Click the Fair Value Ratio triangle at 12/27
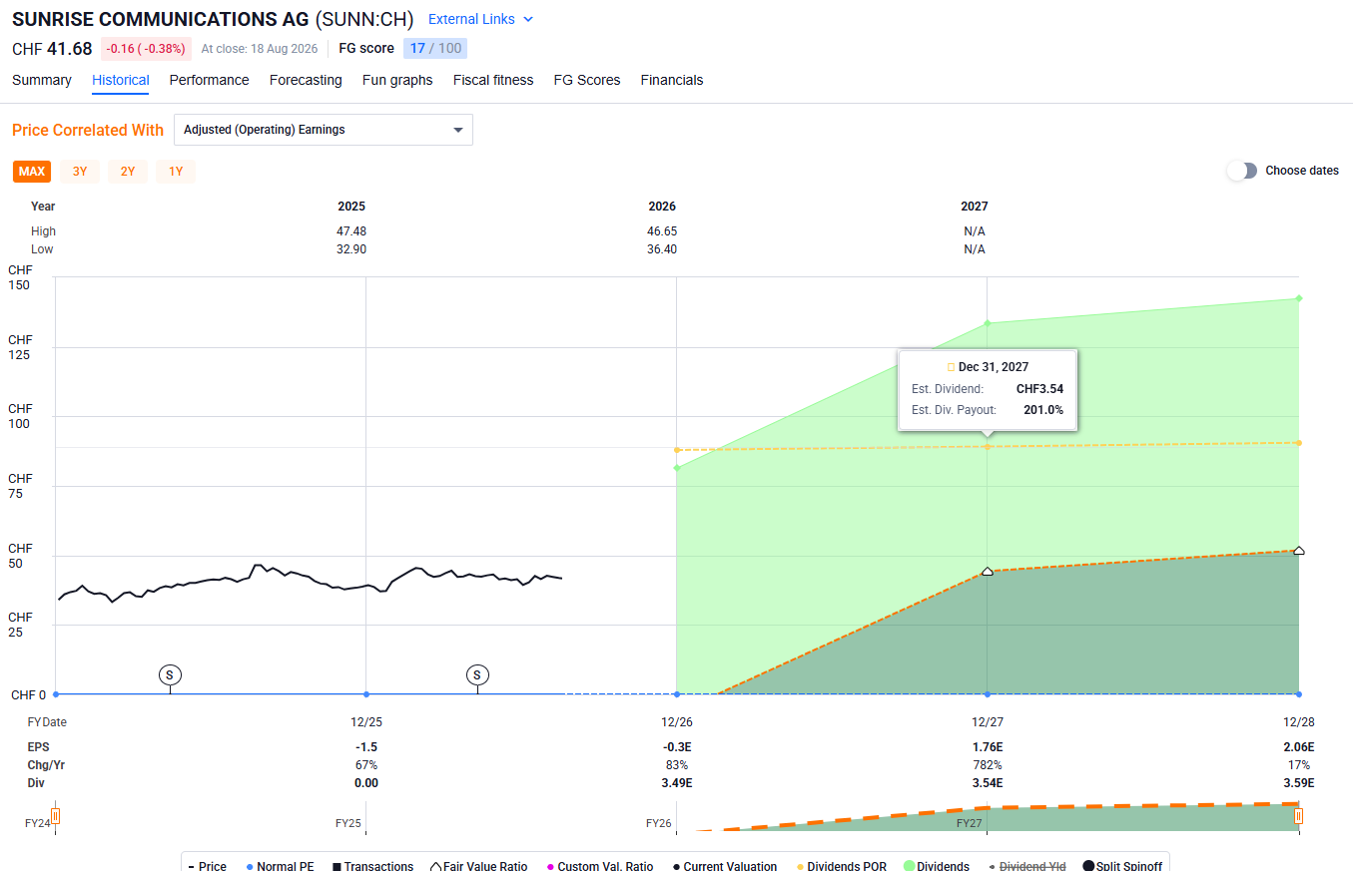 coord(988,571)
